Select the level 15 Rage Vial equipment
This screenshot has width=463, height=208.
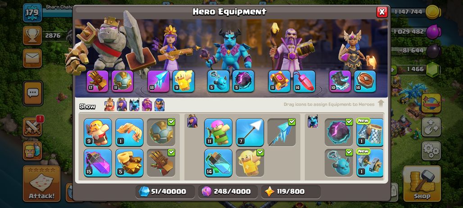tap(98, 163)
